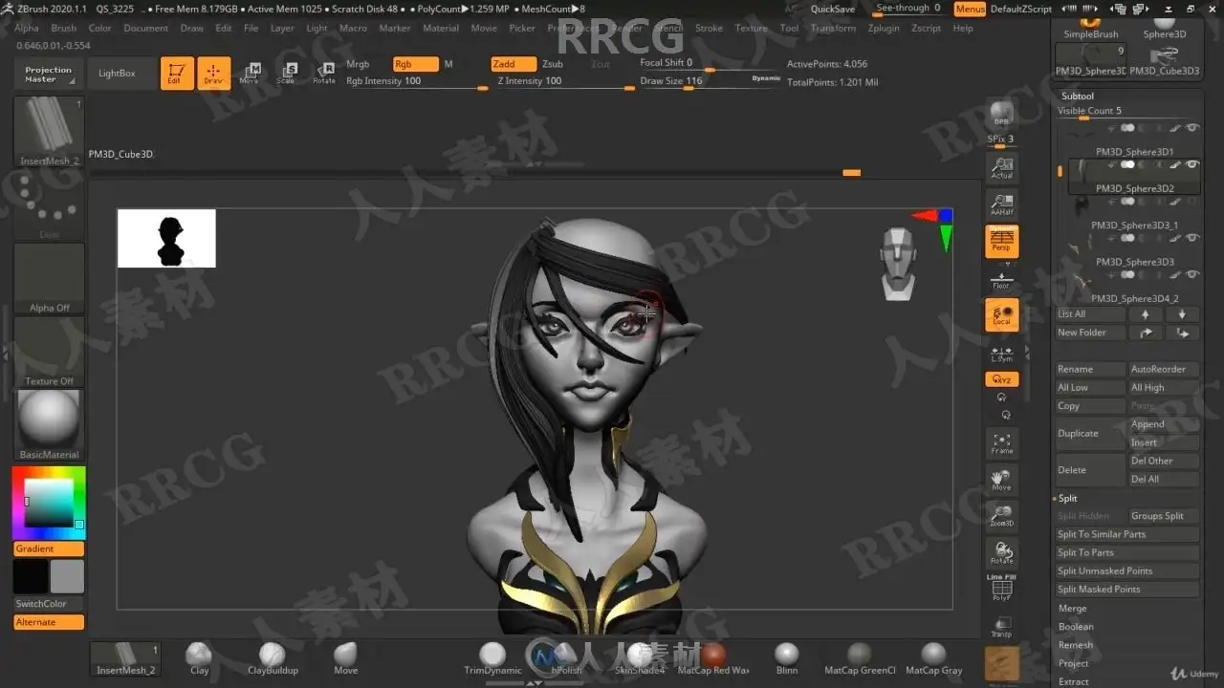The image size is (1224, 688).
Task: Open the Stroke menu
Action: click(709, 29)
